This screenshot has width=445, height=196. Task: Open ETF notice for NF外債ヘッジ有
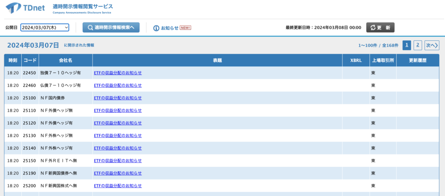click(118, 123)
